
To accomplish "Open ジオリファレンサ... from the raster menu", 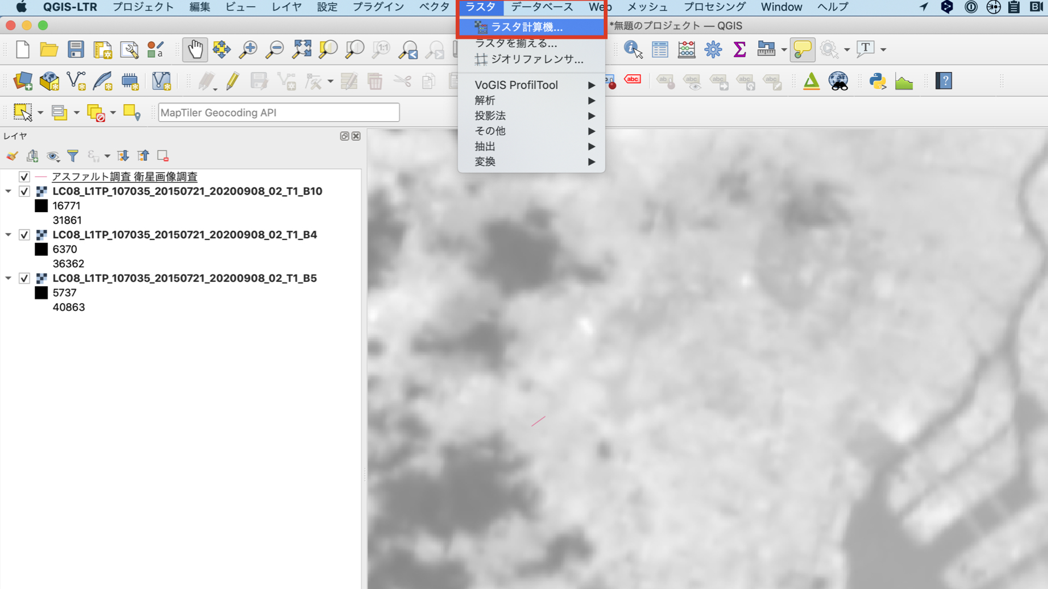I will click(x=531, y=59).
